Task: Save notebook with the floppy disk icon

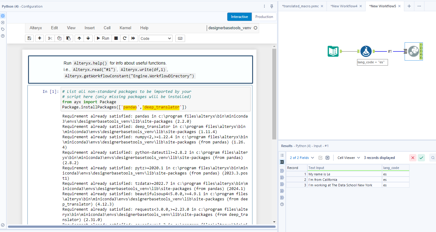Action: click(x=29, y=38)
